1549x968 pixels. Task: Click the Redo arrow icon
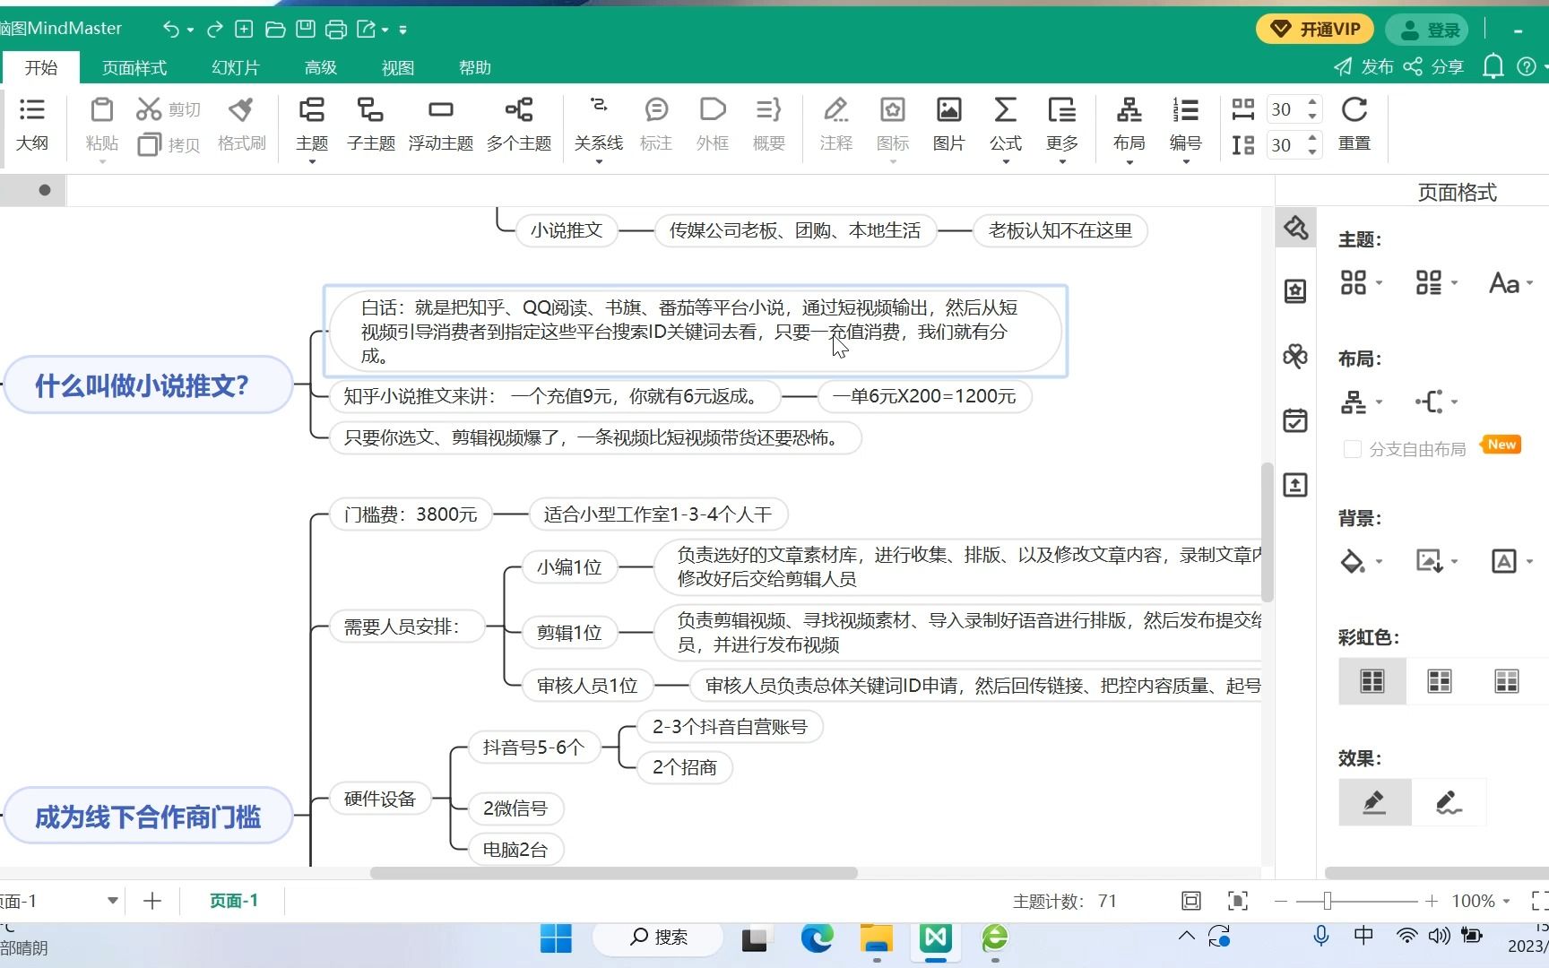[x=215, y=30]
